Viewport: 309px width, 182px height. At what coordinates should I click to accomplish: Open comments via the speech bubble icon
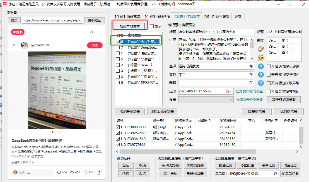85,172
